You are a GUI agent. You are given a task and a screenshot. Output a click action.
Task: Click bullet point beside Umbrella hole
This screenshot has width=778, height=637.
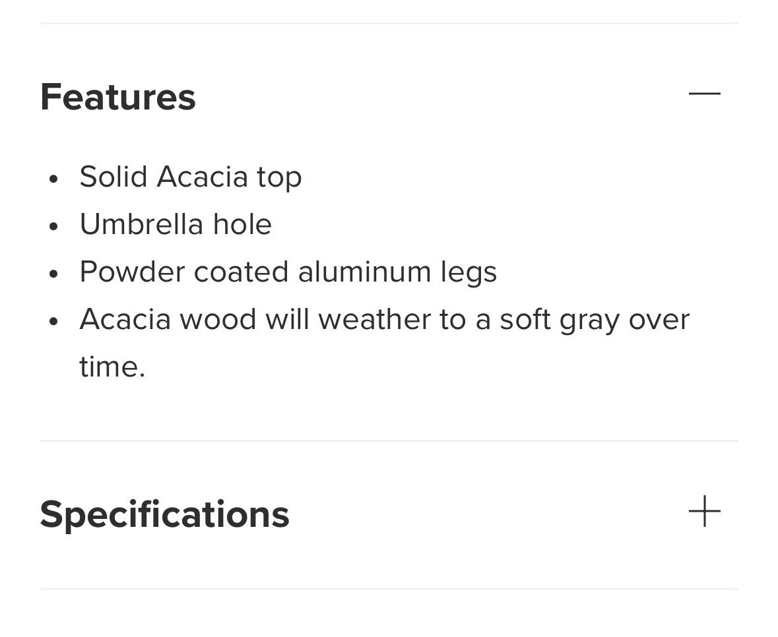pyautogui.click(x=54, y=226)
